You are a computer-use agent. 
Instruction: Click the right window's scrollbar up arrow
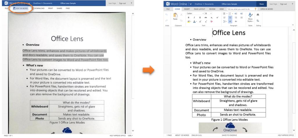click(x=294, y=30)
